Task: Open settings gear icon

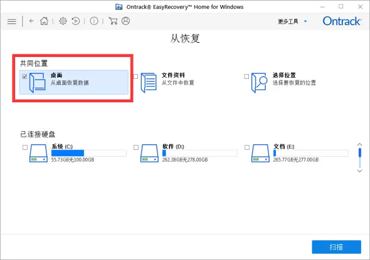Action: pos(63,21)
